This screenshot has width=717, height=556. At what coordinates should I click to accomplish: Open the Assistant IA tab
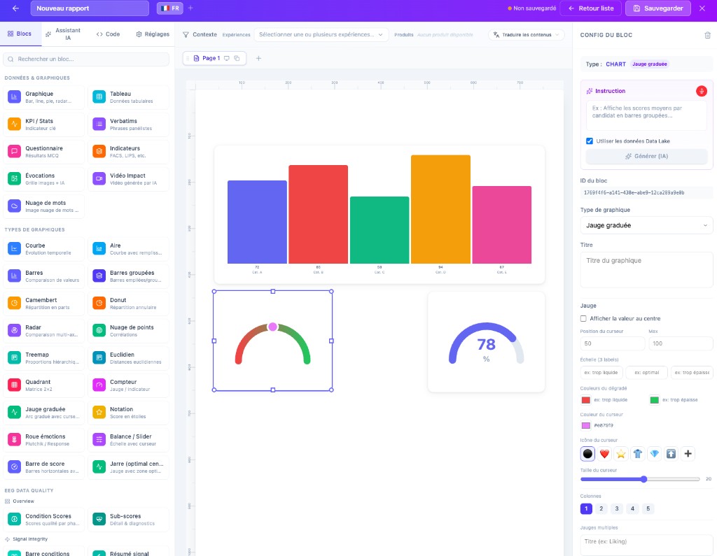click(x=63, y=33)
